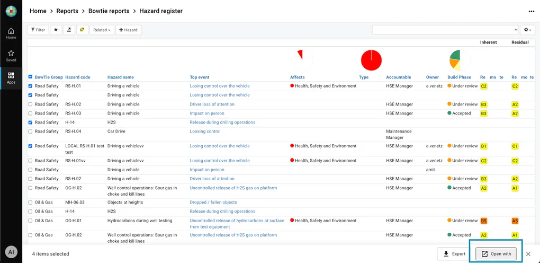The width and height of the screenshot is (540, 263).
Task: Check the RS-H.03 row checkbox
Action: [x=30, y=113]
